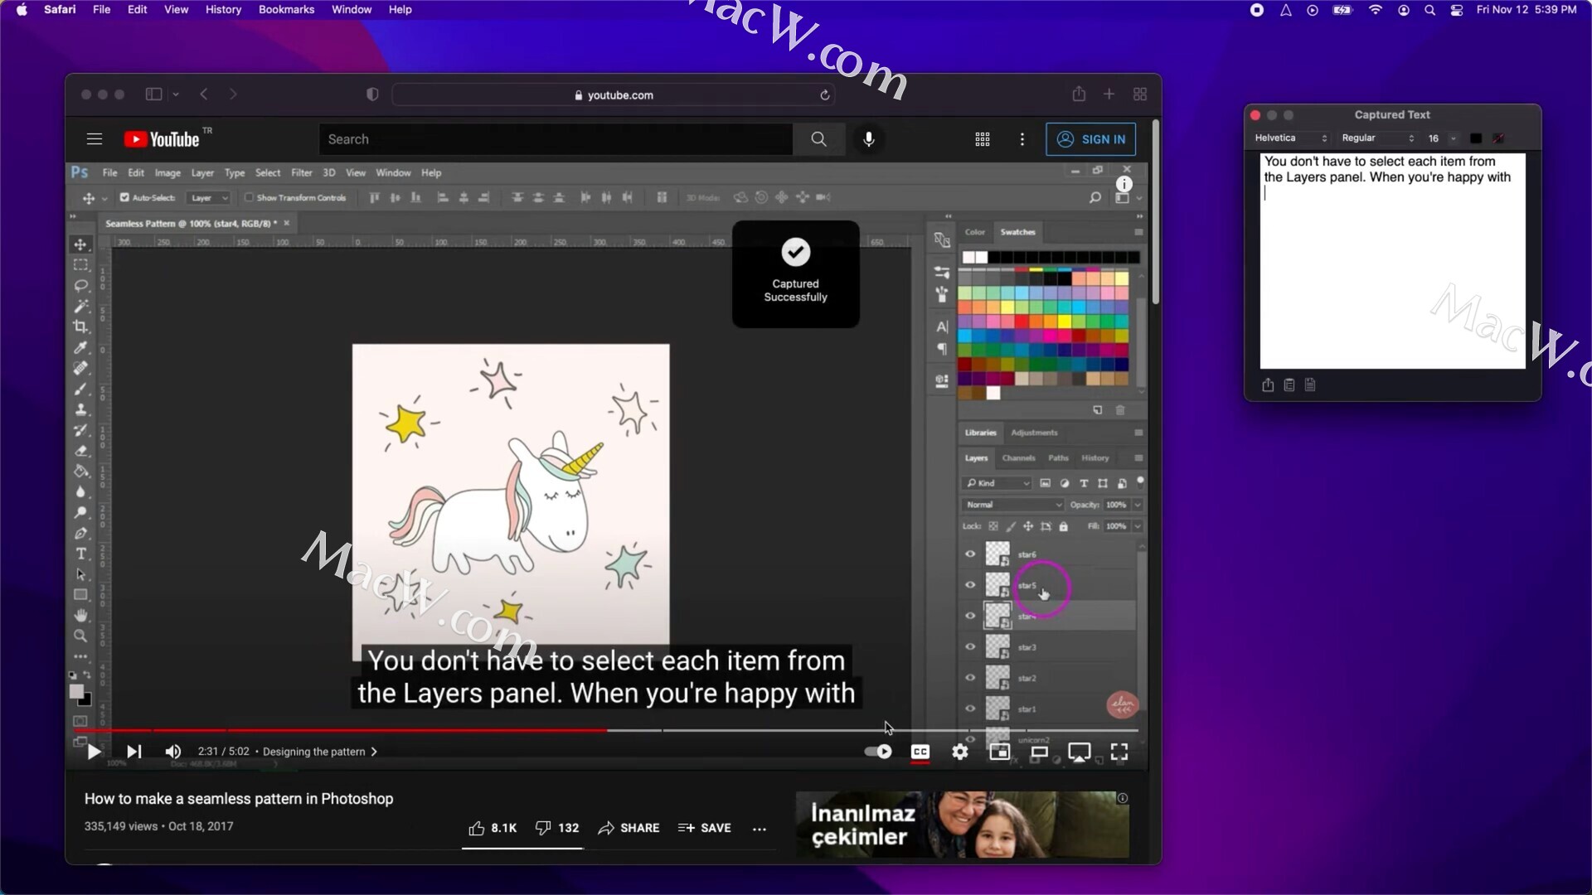Screen dimensions: 1592x895
Task: Open Safari menu in menu bar
Action: [x=60, y=10]
